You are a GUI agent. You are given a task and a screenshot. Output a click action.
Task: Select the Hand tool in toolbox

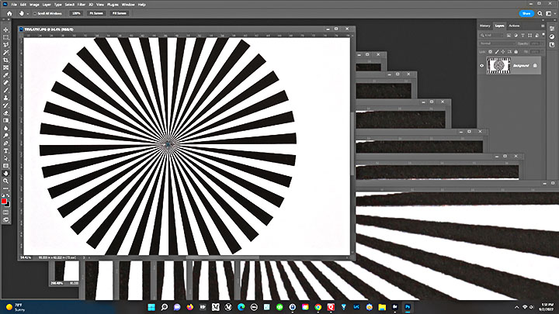(x=5, y=174)
